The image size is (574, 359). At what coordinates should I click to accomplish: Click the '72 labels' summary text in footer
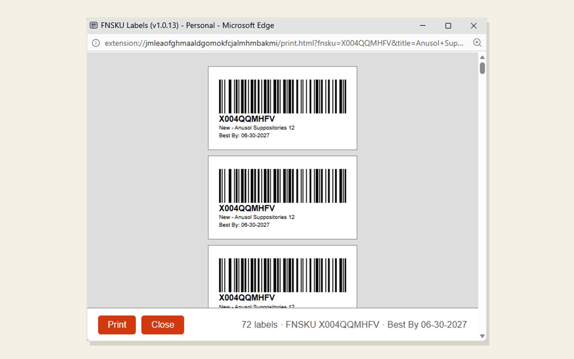tap(259, 324)
